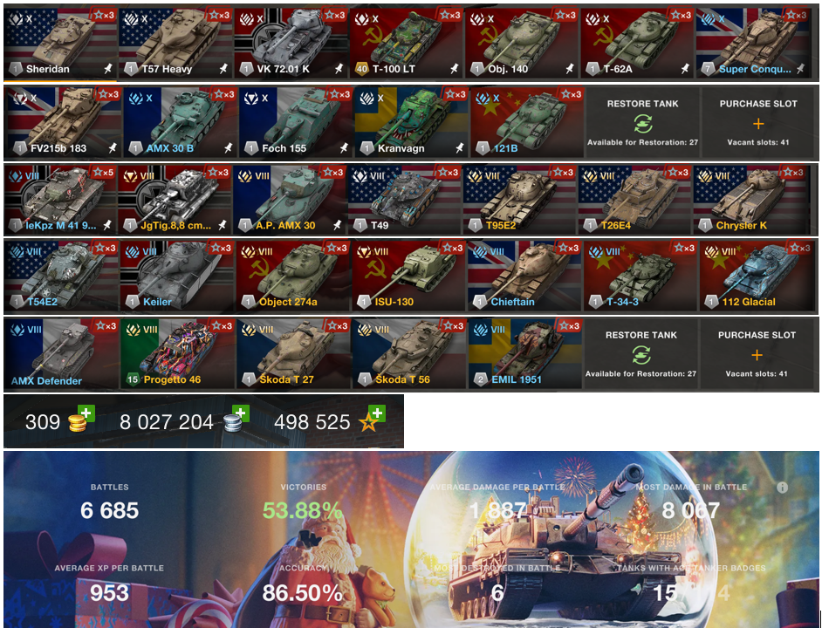Viewport: 822px width, 628px height.
Task: Click the x3 bonus star on T-100 LT
Action: point(449,15)
